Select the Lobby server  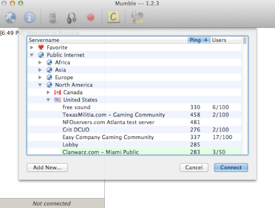[x=134, y=145]
